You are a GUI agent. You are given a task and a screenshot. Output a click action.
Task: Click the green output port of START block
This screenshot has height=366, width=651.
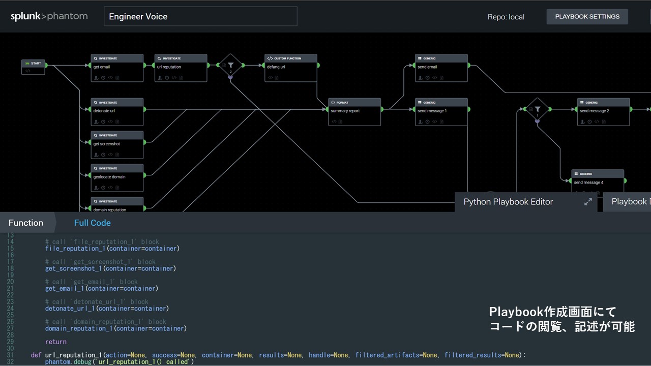pos(46,65)
